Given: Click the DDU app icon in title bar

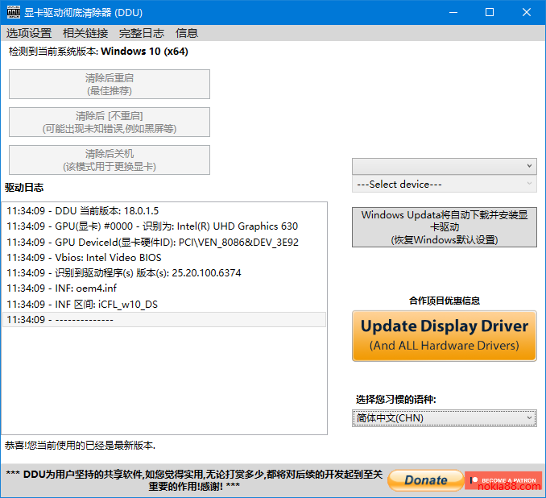Looking at the screenshot, I should coord(14,12).
